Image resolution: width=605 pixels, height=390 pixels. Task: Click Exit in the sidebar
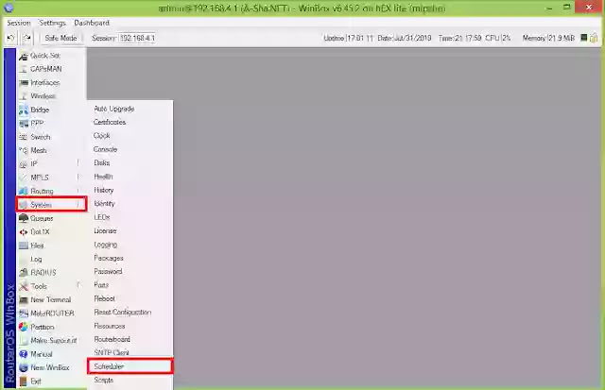pyautogui.click(x=51, y=382)
